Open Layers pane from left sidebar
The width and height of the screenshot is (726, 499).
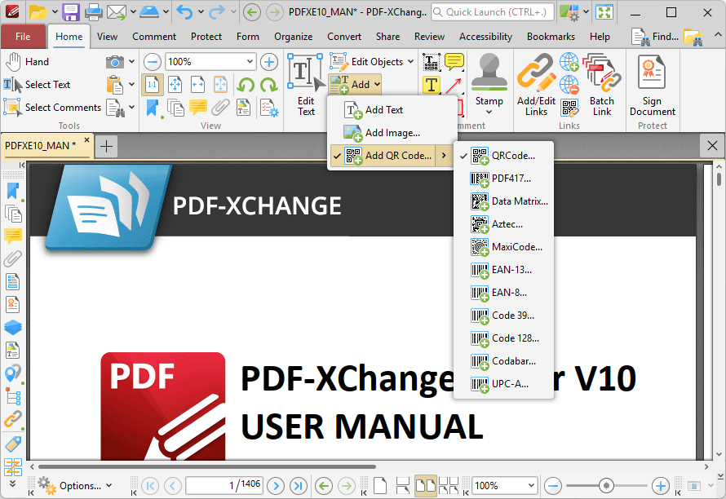tap(13, 327)
